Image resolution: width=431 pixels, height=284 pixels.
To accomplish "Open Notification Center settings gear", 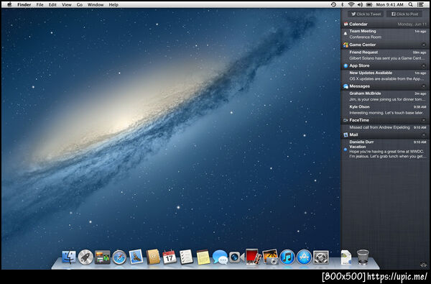I will (x=423, y=265).
